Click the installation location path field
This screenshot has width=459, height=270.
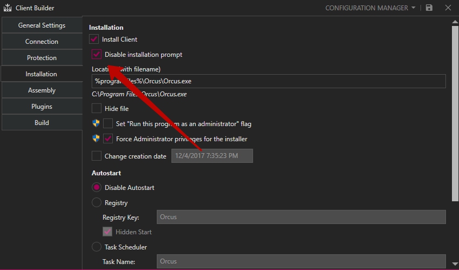click(x=269, y=81)
